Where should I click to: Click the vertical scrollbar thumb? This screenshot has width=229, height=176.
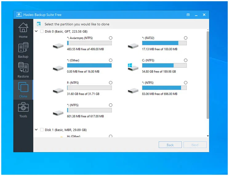pyautogui.click(x=208, y=75)
